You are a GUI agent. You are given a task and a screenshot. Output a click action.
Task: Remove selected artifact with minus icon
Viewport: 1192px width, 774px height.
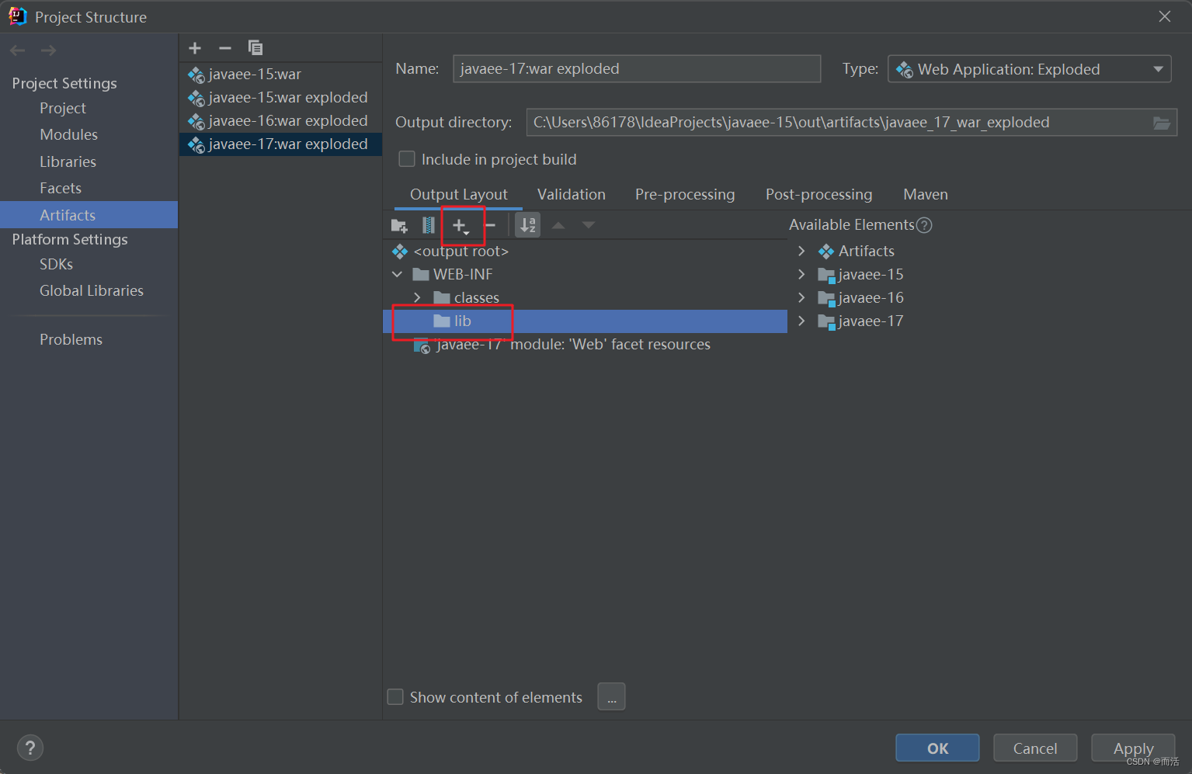[x=225, y=48]
